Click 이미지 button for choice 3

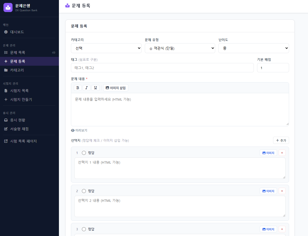click(x=268, y=229)
